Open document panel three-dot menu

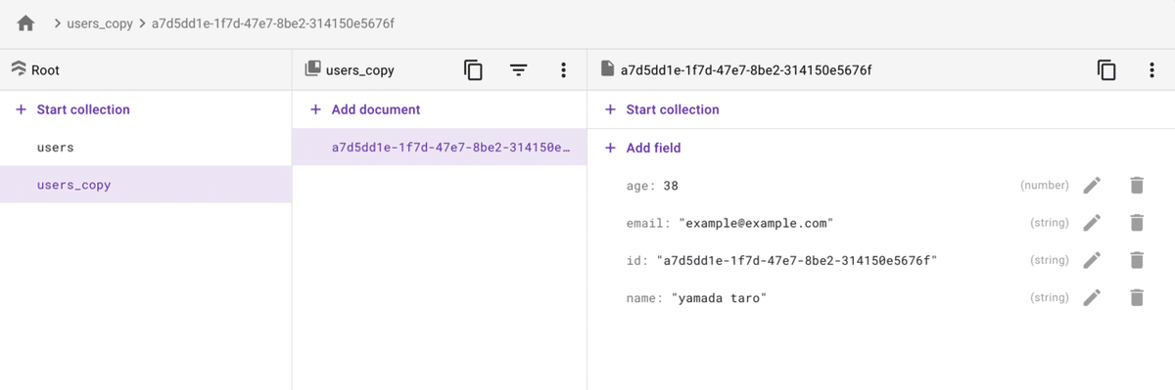(1151, 70)
